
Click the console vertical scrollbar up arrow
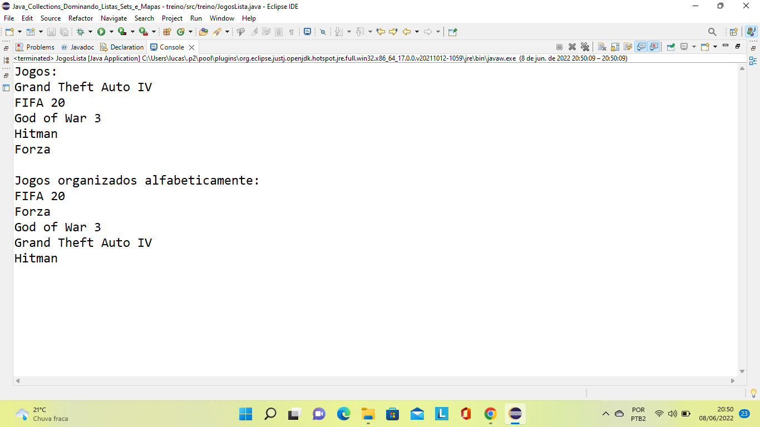coord(742,68)
